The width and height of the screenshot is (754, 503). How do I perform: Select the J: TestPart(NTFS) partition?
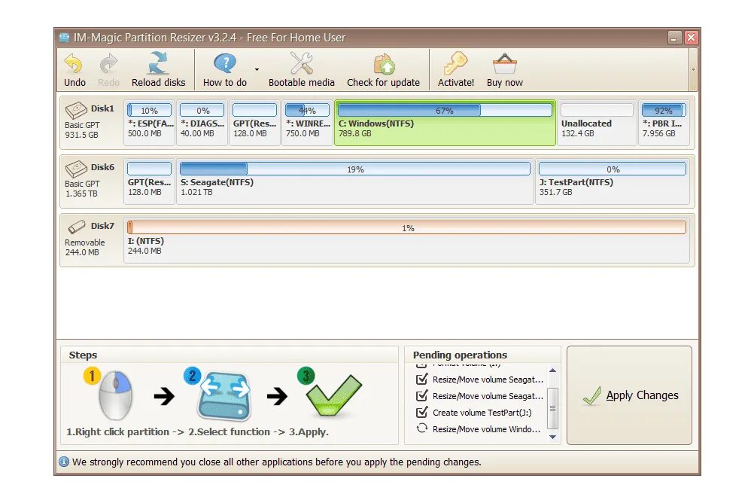(613, 181)
